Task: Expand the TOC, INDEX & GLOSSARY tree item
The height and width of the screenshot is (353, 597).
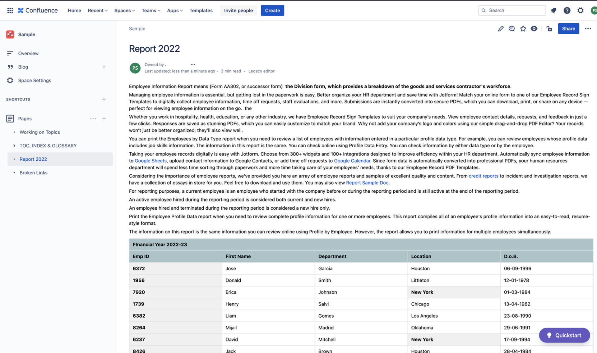Action: coord(14,145)
